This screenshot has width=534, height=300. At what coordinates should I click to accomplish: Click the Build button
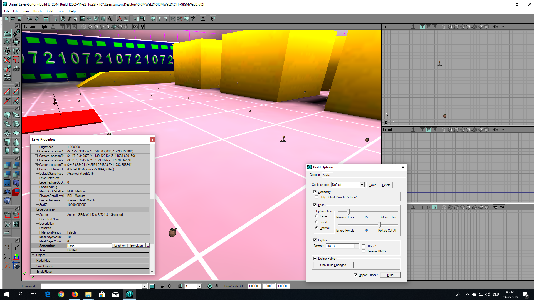click(390, 275)
